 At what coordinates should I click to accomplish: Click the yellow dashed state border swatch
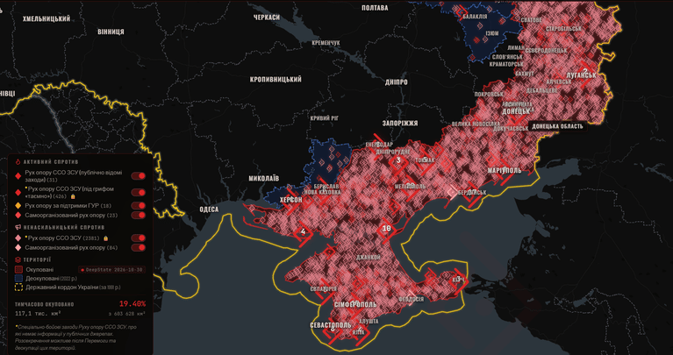18,288
